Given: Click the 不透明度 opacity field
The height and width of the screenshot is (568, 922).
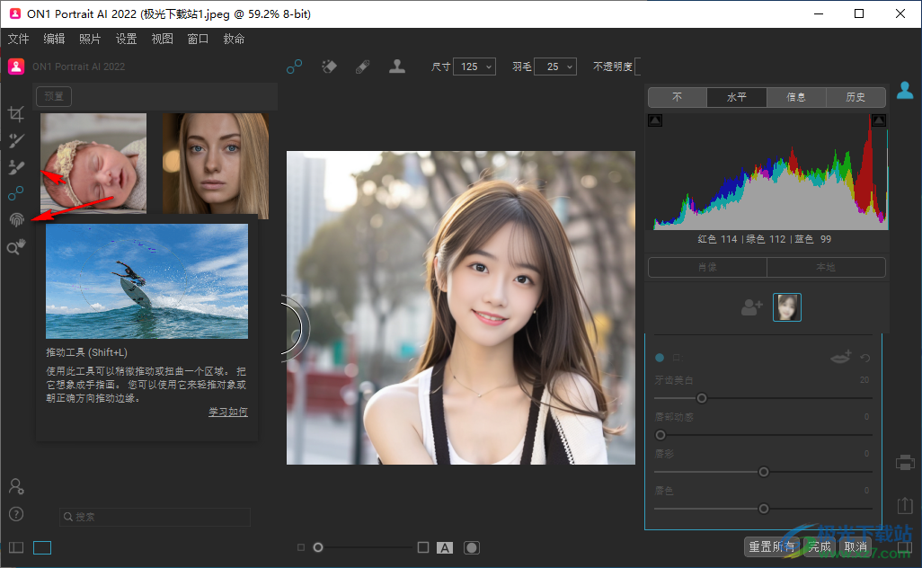Looking at the screenshot, I should 638,67.
